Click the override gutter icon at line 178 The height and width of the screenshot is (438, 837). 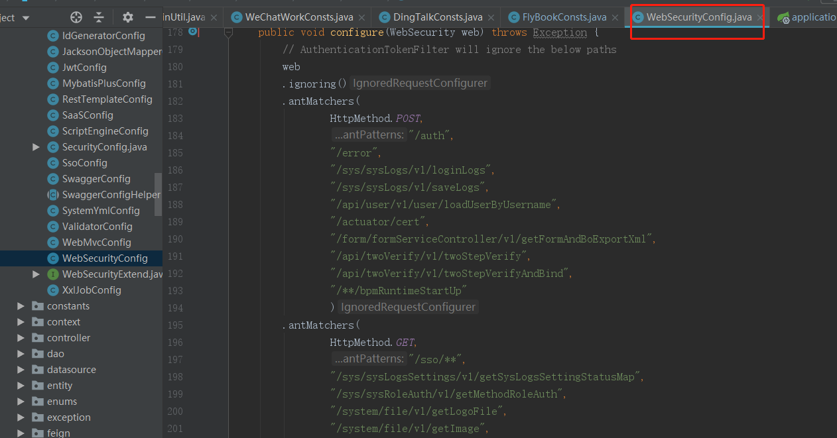click(x=192, y=31)
